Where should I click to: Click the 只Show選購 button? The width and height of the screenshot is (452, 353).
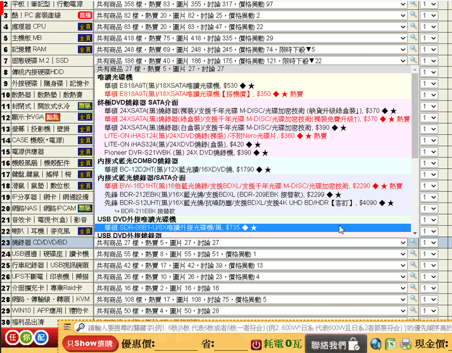click(90, 344)
